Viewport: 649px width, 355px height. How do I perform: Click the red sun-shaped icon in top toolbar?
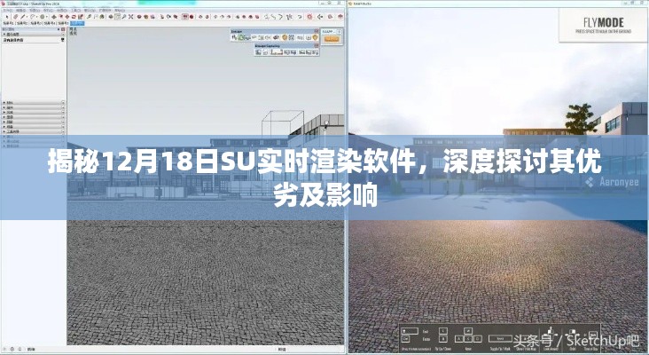(x=309, y=17)
